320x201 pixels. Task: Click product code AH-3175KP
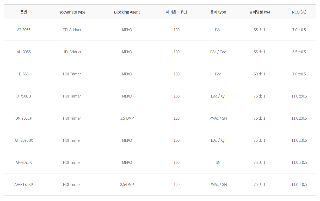tap(24, 184)
